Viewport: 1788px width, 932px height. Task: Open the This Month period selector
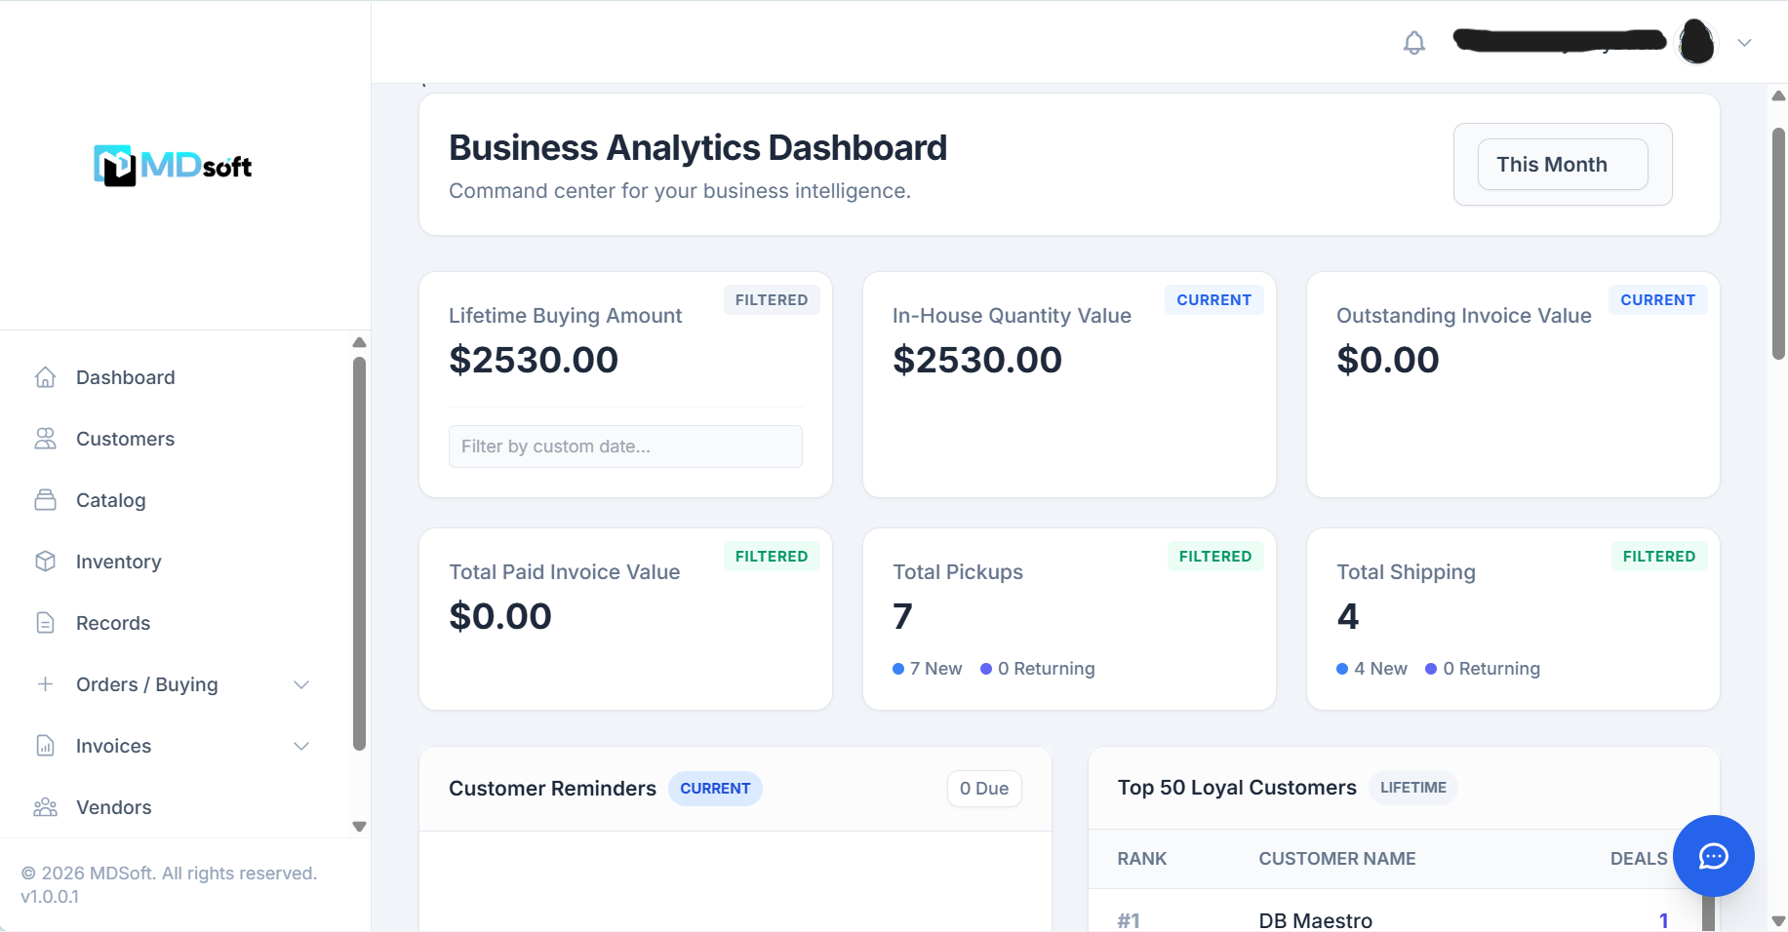tap(1563, 164)
